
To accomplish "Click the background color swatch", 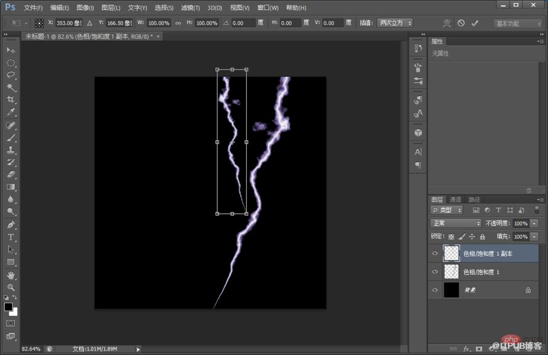I will [x=14, y=312].
